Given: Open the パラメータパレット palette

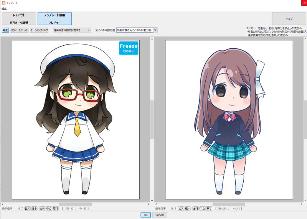Looking at the screenshot, I should click(x=19, y=30).
